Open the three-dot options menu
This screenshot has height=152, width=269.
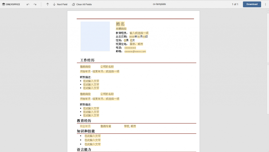pos(265,4)
